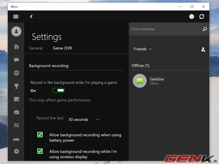Switch to the General settings tab
The image size is (219, 164).
click(36, 48)
